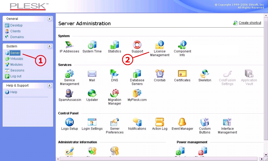This screenshot has height=161, width=268.
Task: Click the License Management icon
Action: tap(160, 44)
